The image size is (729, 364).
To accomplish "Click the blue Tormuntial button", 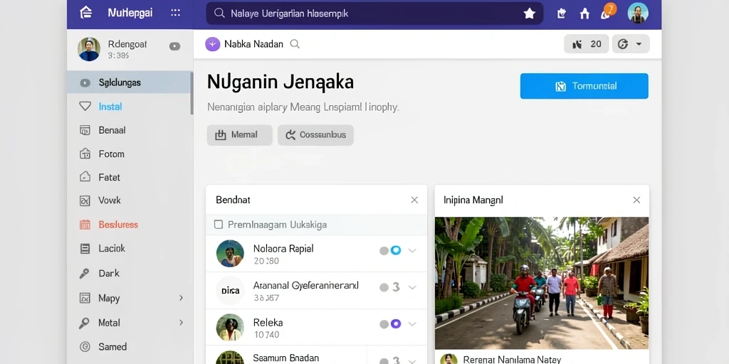I will coord(584,86).
